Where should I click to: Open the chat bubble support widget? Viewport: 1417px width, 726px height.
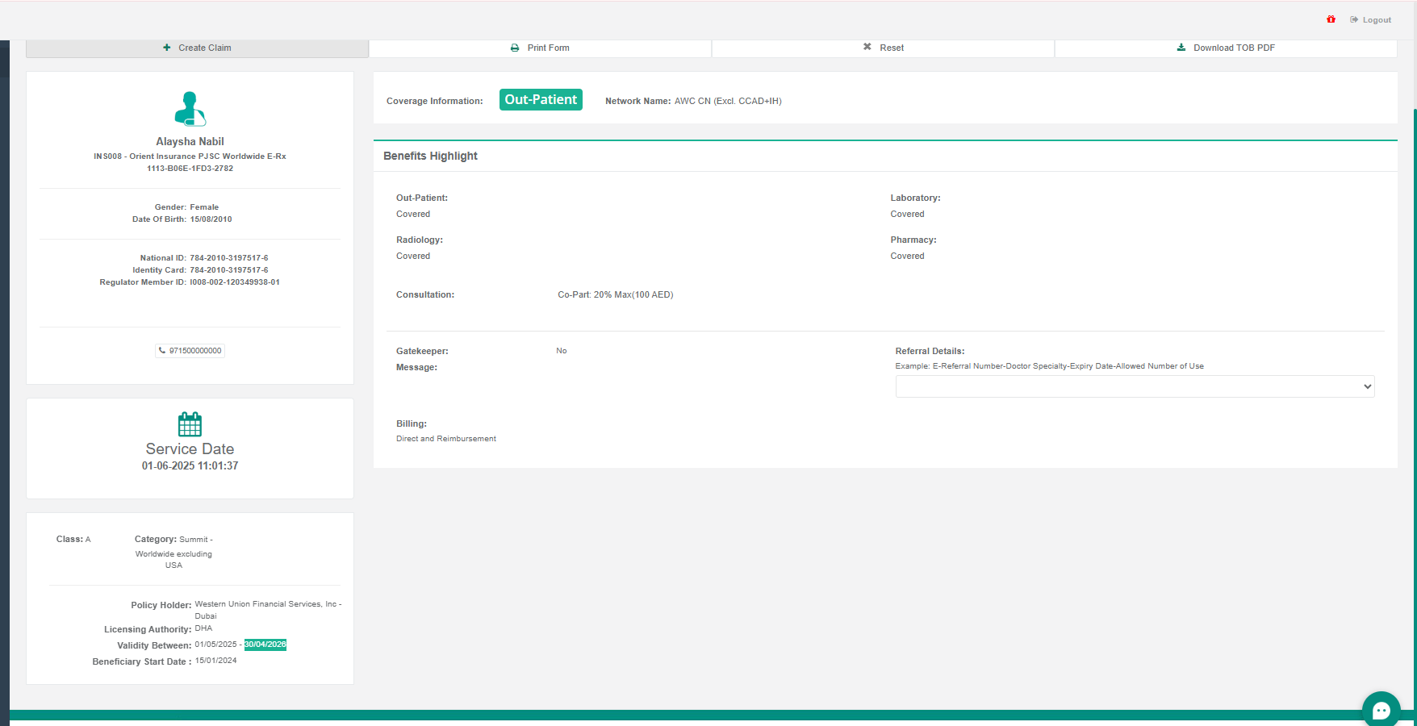pos(1381,710)
